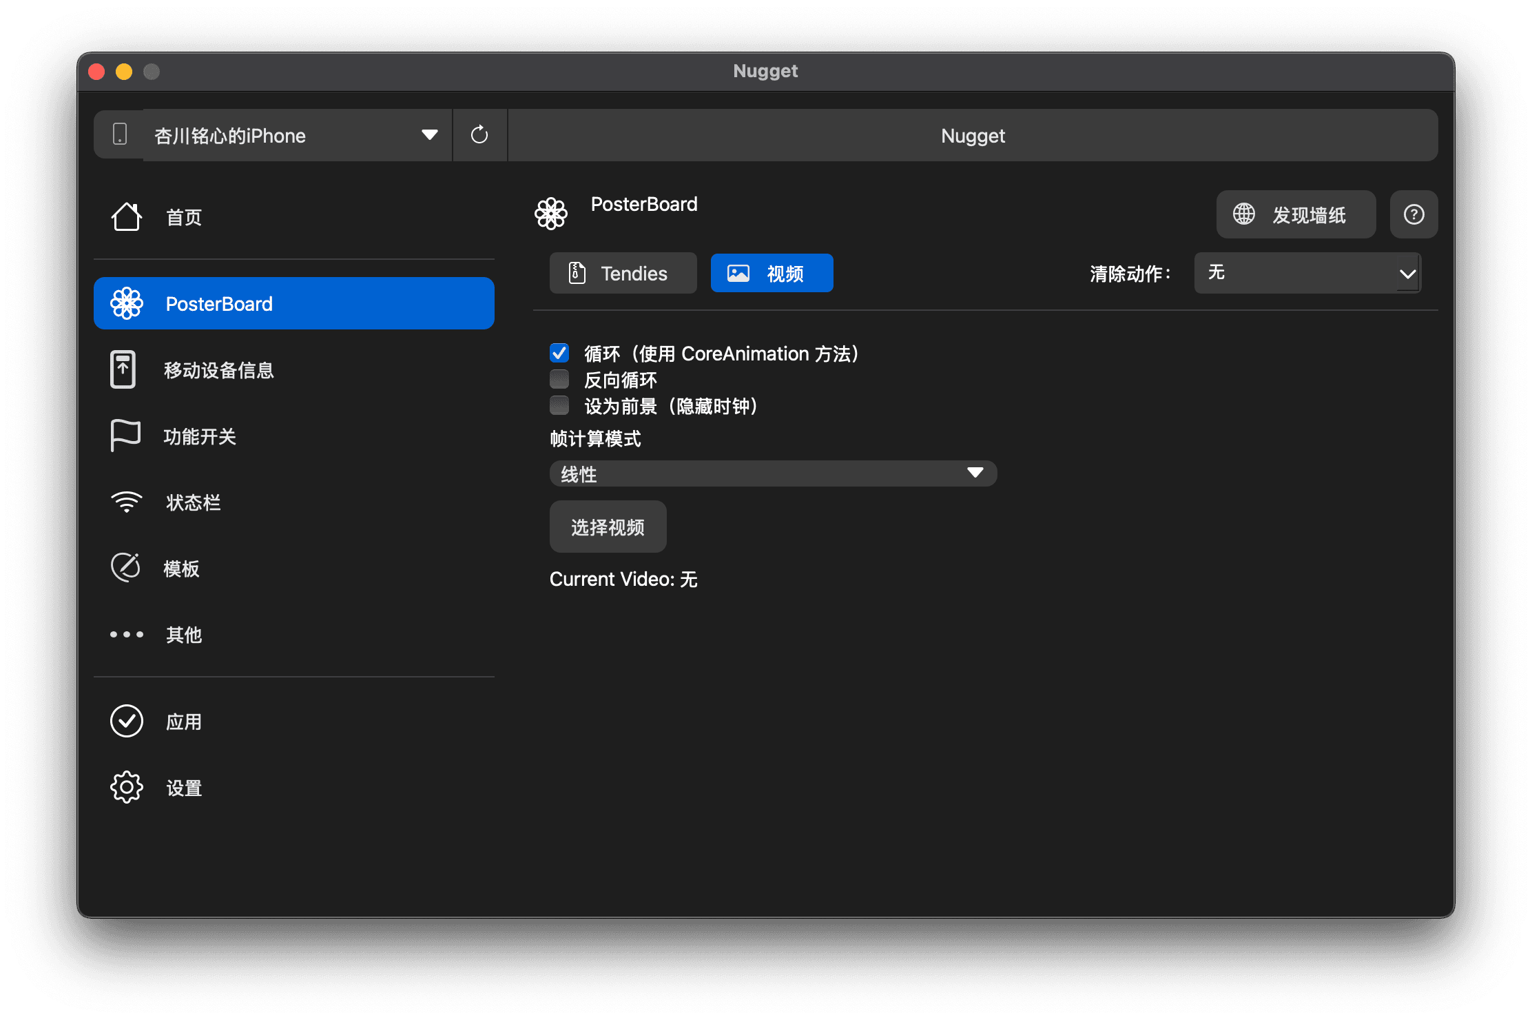Screen dimensions: 1532x1020
Task: Switch to the Tendies tab
Action: [x=623, y=274]
